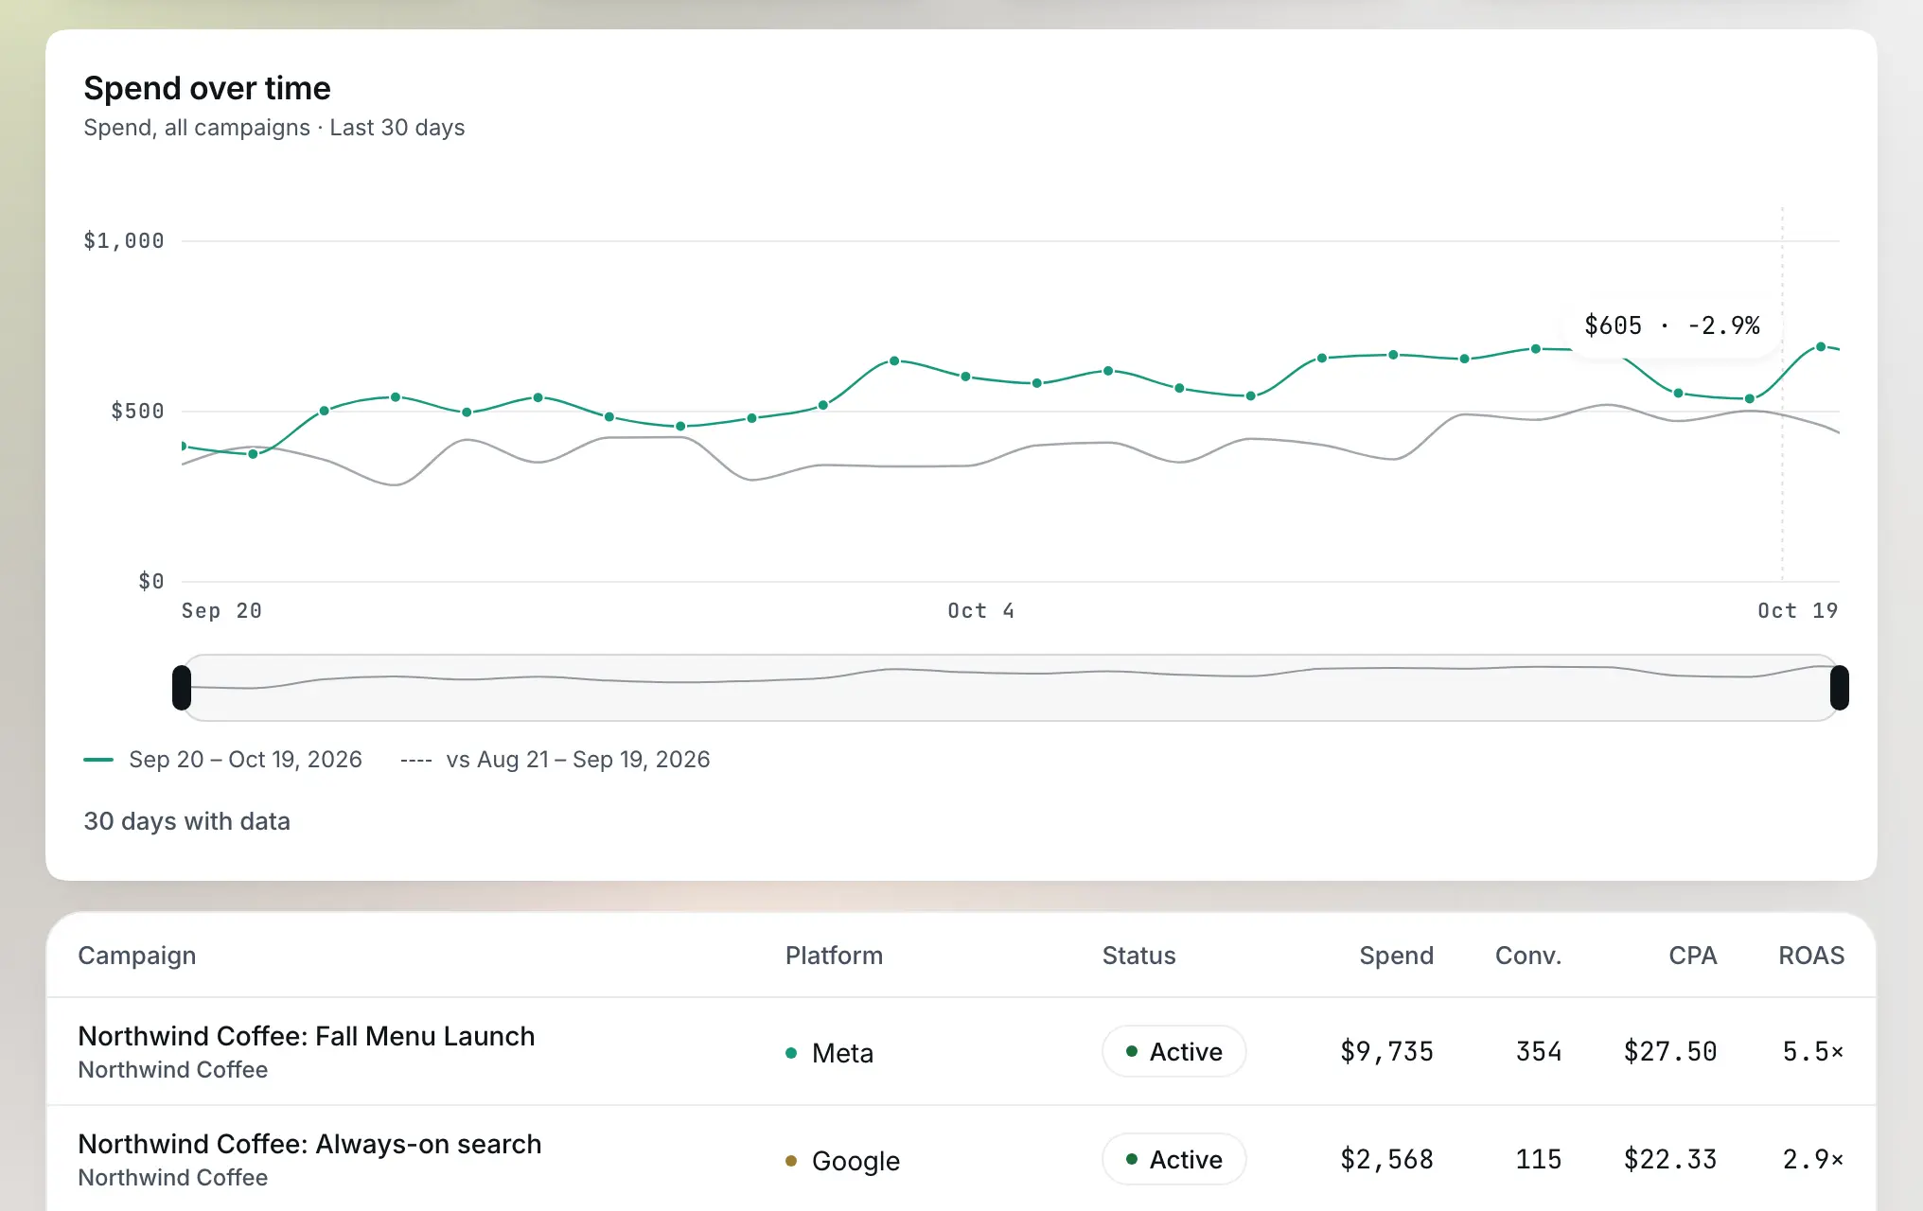
Task: Toggle current period legend Sep 20 – Oct 19, 2026
Action: pos(223,760)
